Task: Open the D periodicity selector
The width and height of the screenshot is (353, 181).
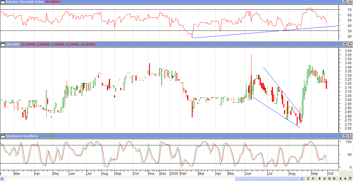Action: 313,178
